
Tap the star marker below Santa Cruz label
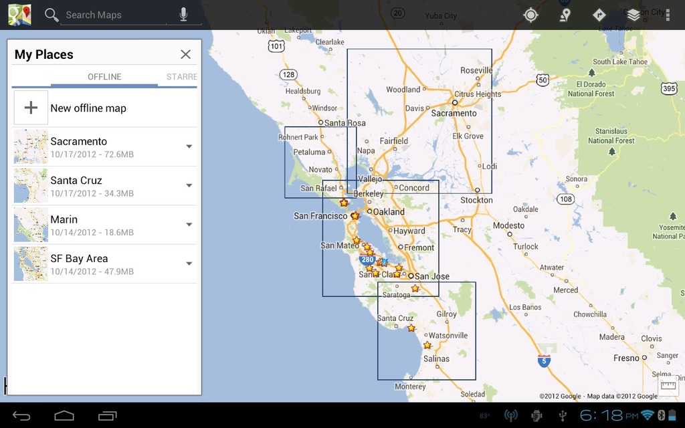point(411,328)
